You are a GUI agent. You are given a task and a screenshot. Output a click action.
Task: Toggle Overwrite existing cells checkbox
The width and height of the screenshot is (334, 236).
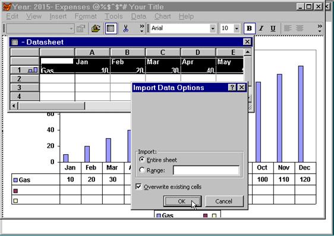coord(138,186)
